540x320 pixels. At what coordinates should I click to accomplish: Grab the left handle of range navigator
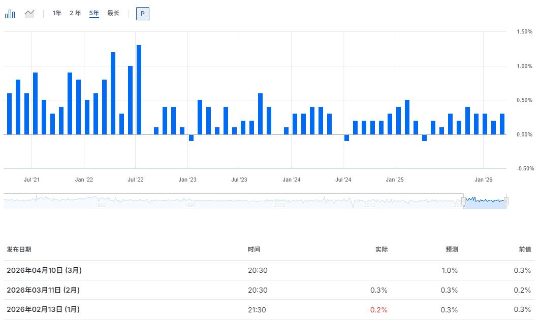[463, 201]
